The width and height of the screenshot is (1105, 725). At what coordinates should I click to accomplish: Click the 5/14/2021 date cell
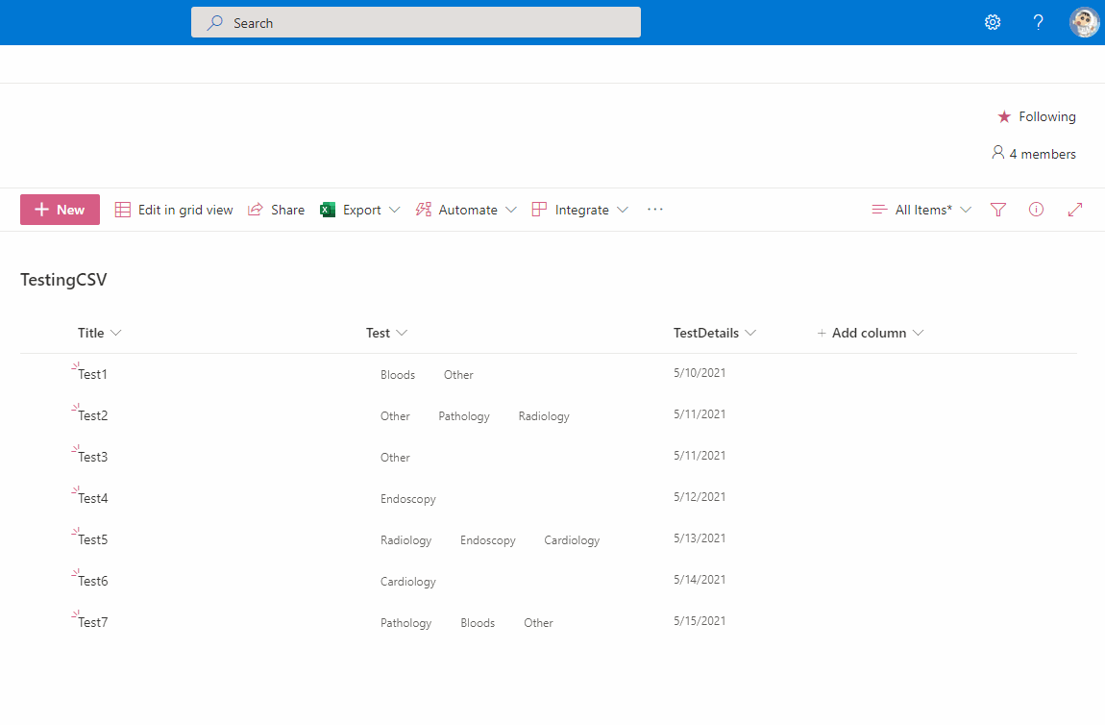tap(700, 579)
